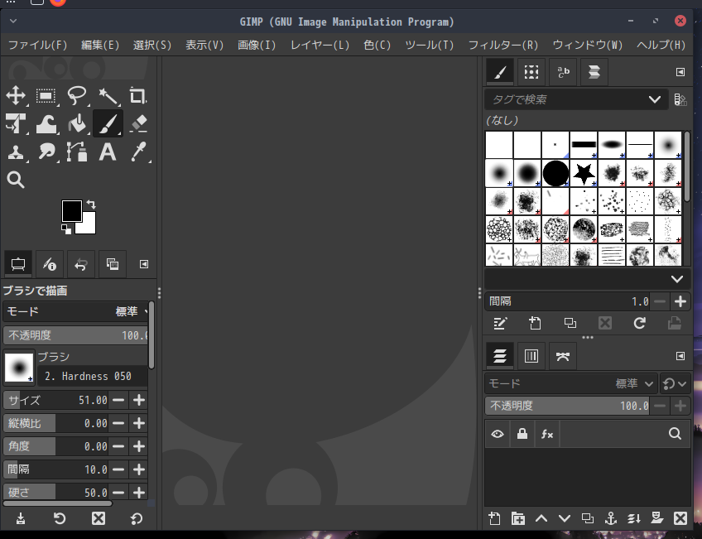Select the Free Select lasso tool
Image resolution: width=702 pixels, height=539 pixels.
tap(77, 96)
